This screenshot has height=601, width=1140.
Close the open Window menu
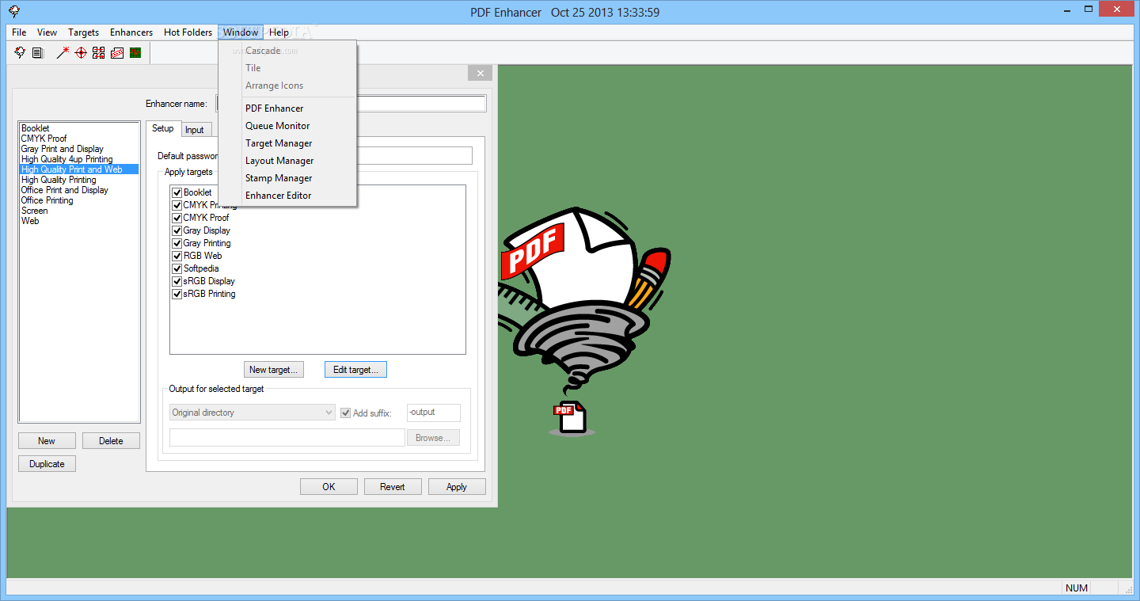[x=241, y=32]
